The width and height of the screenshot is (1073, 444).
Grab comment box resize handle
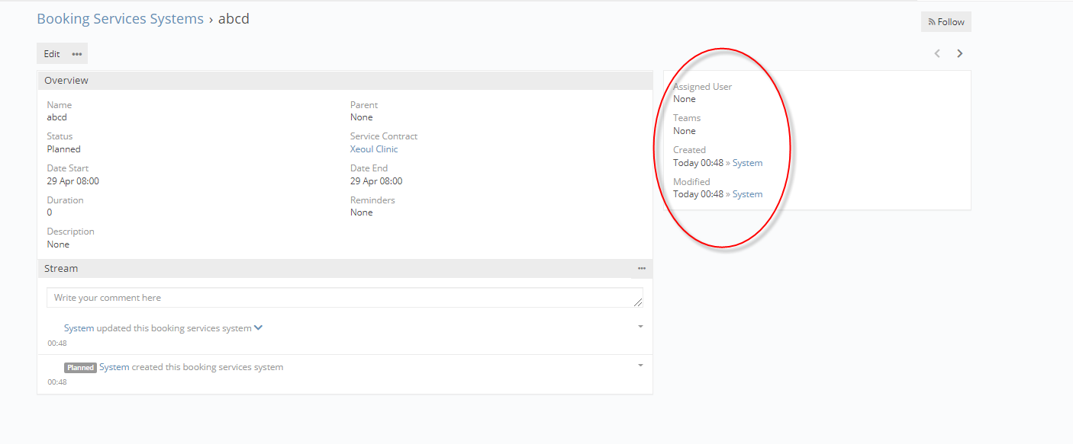click(638, 303)
